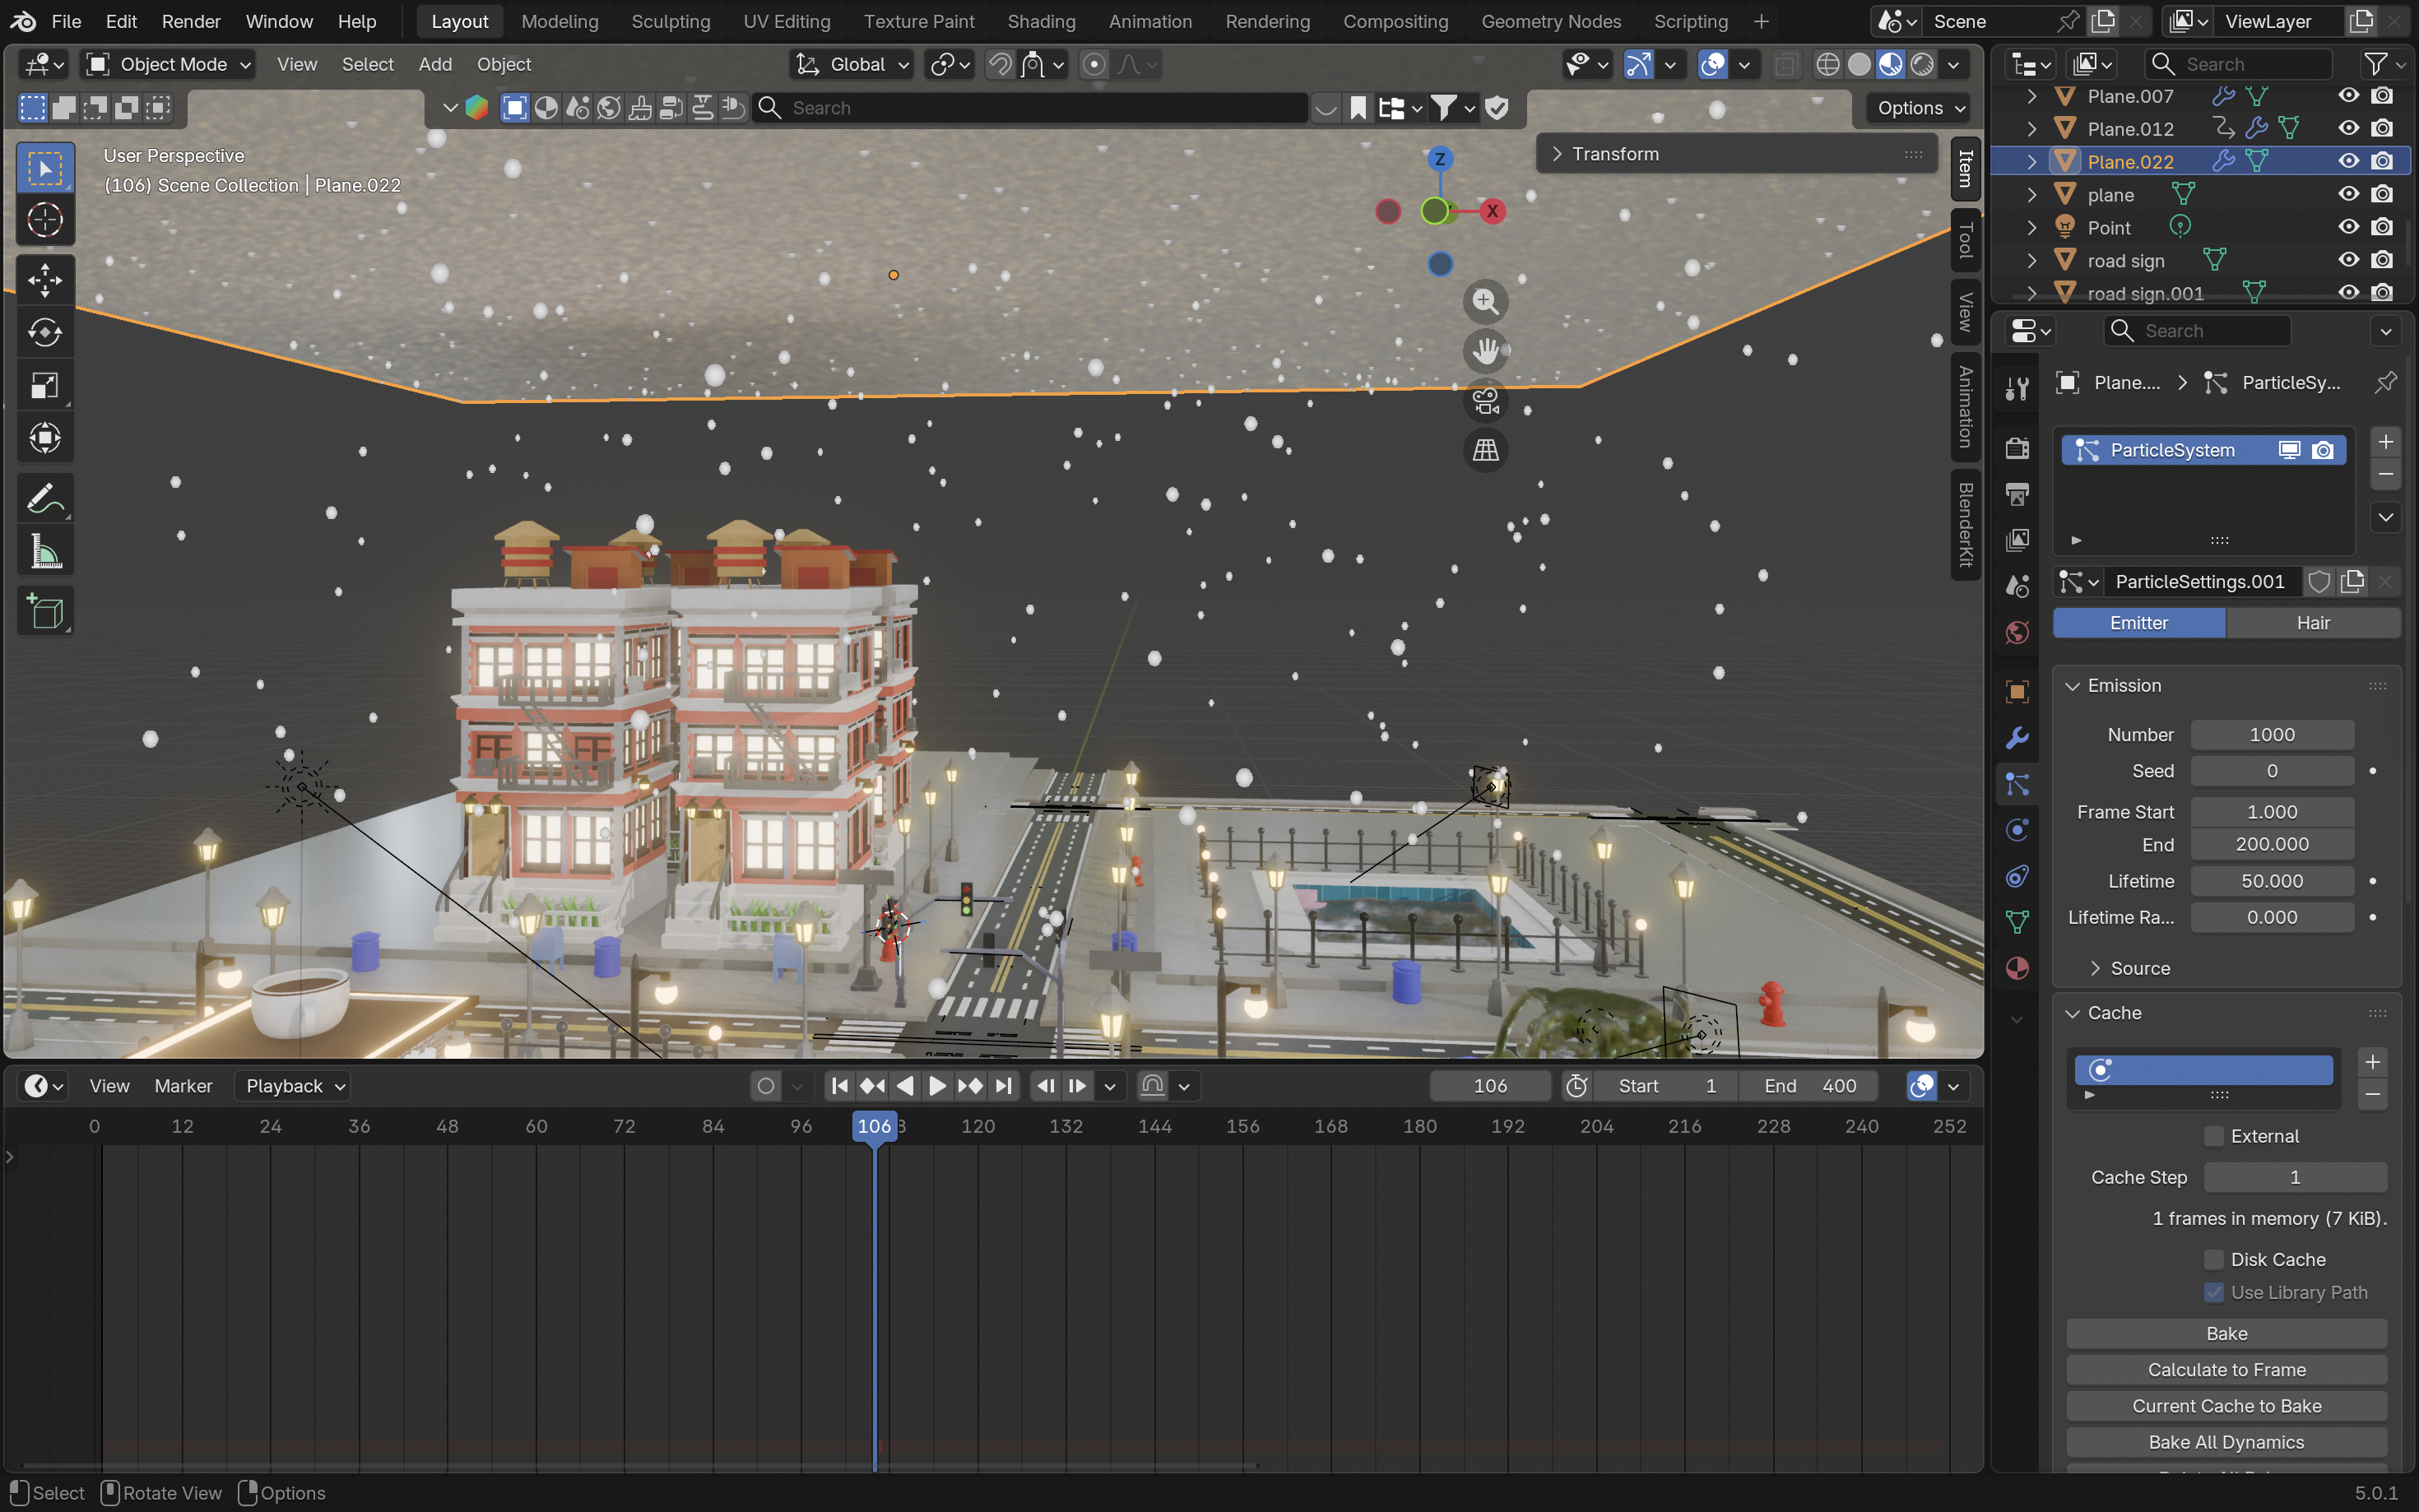Viewport: 2419px width, 1512px height.
Task: Switch to the Geometry Nodes workspace tab
Action: coord(1550,21)
